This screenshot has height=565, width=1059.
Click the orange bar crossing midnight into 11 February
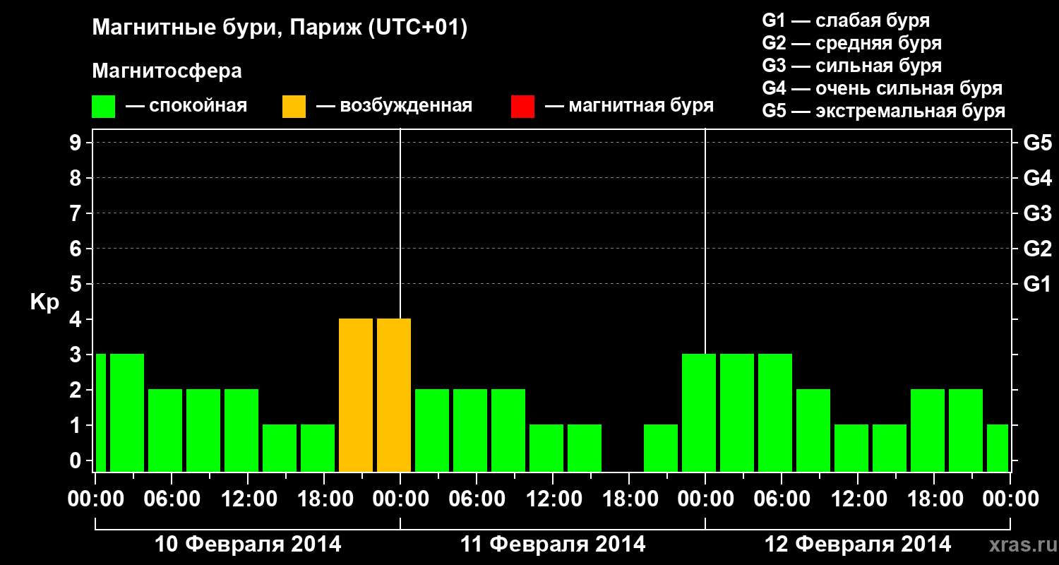point(394,395)
